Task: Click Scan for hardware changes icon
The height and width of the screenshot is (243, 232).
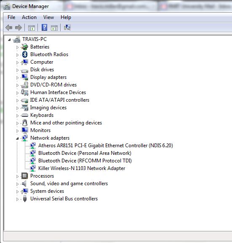Action: [x=67, y=27]
